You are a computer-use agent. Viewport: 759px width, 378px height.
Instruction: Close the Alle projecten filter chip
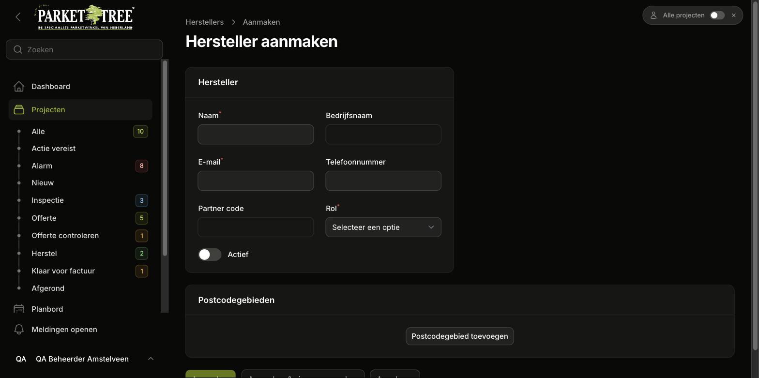(x=734, y=15)
